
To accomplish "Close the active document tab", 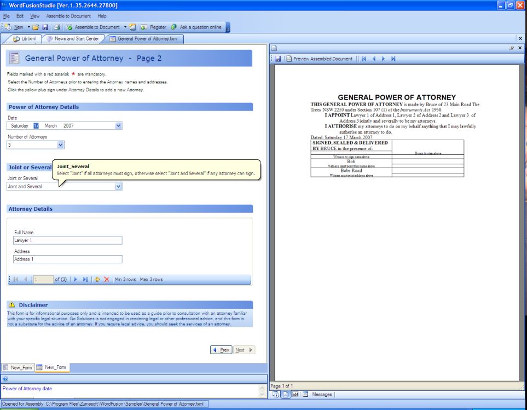I will coord(520,39).
